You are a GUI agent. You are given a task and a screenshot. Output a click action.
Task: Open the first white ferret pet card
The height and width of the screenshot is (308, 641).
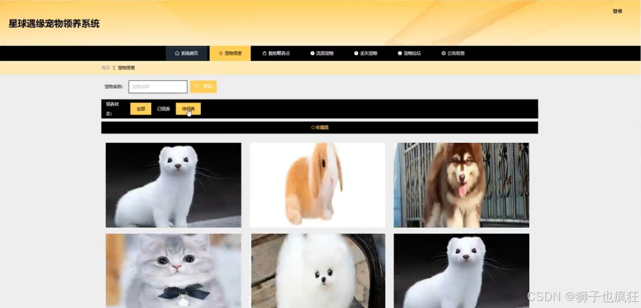pos(174,185)
